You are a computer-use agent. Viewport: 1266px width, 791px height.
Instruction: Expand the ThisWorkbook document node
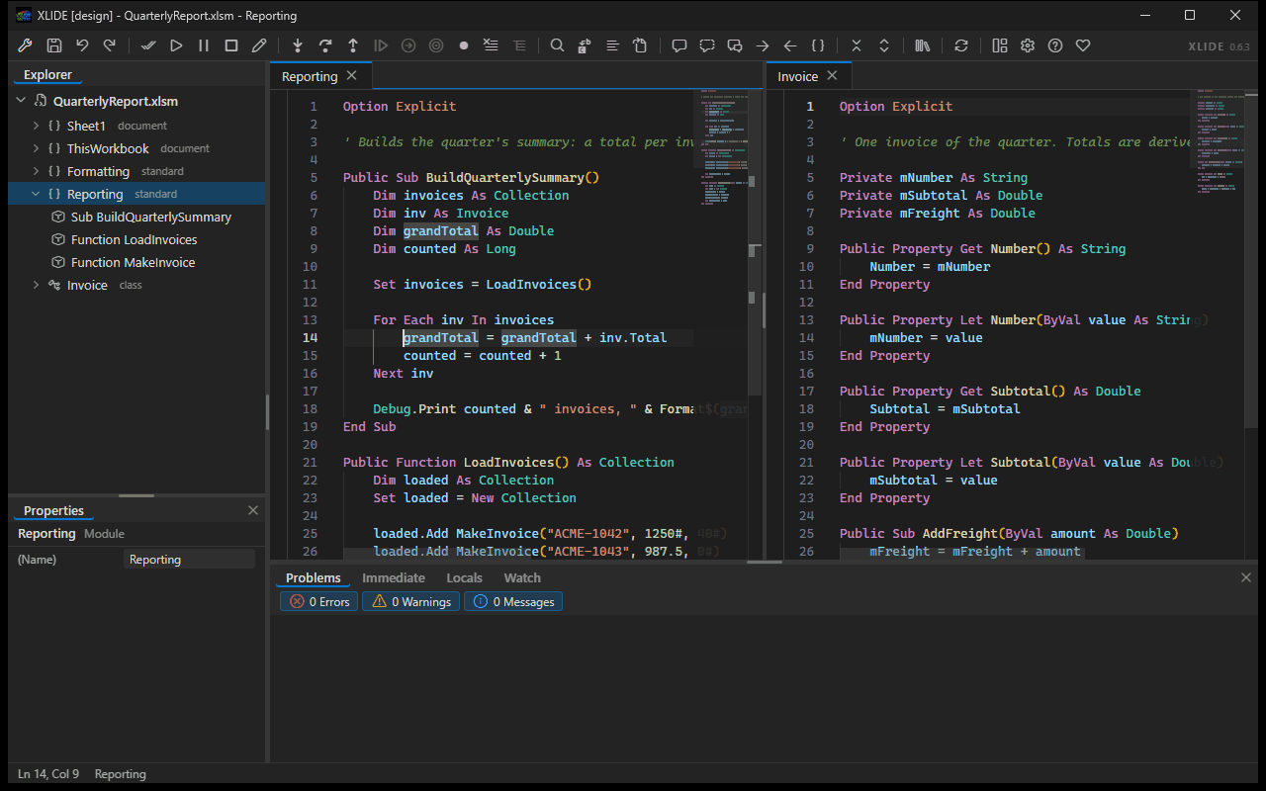pos(37,148)
